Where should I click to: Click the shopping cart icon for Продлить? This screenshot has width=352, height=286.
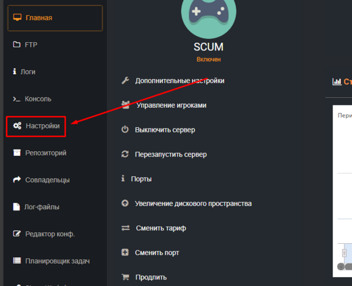point(125,277)
